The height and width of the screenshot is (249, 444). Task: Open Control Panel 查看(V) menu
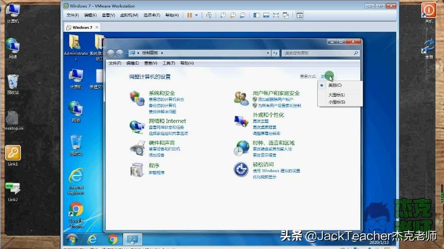click(x=150, y=63)
